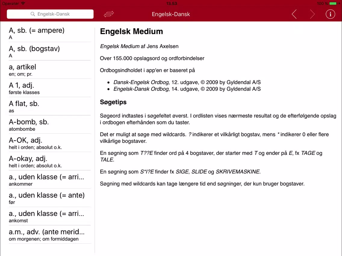342x256 pixels.
Task: Tap the clock showing 13.53
Action: click(172, 4)
